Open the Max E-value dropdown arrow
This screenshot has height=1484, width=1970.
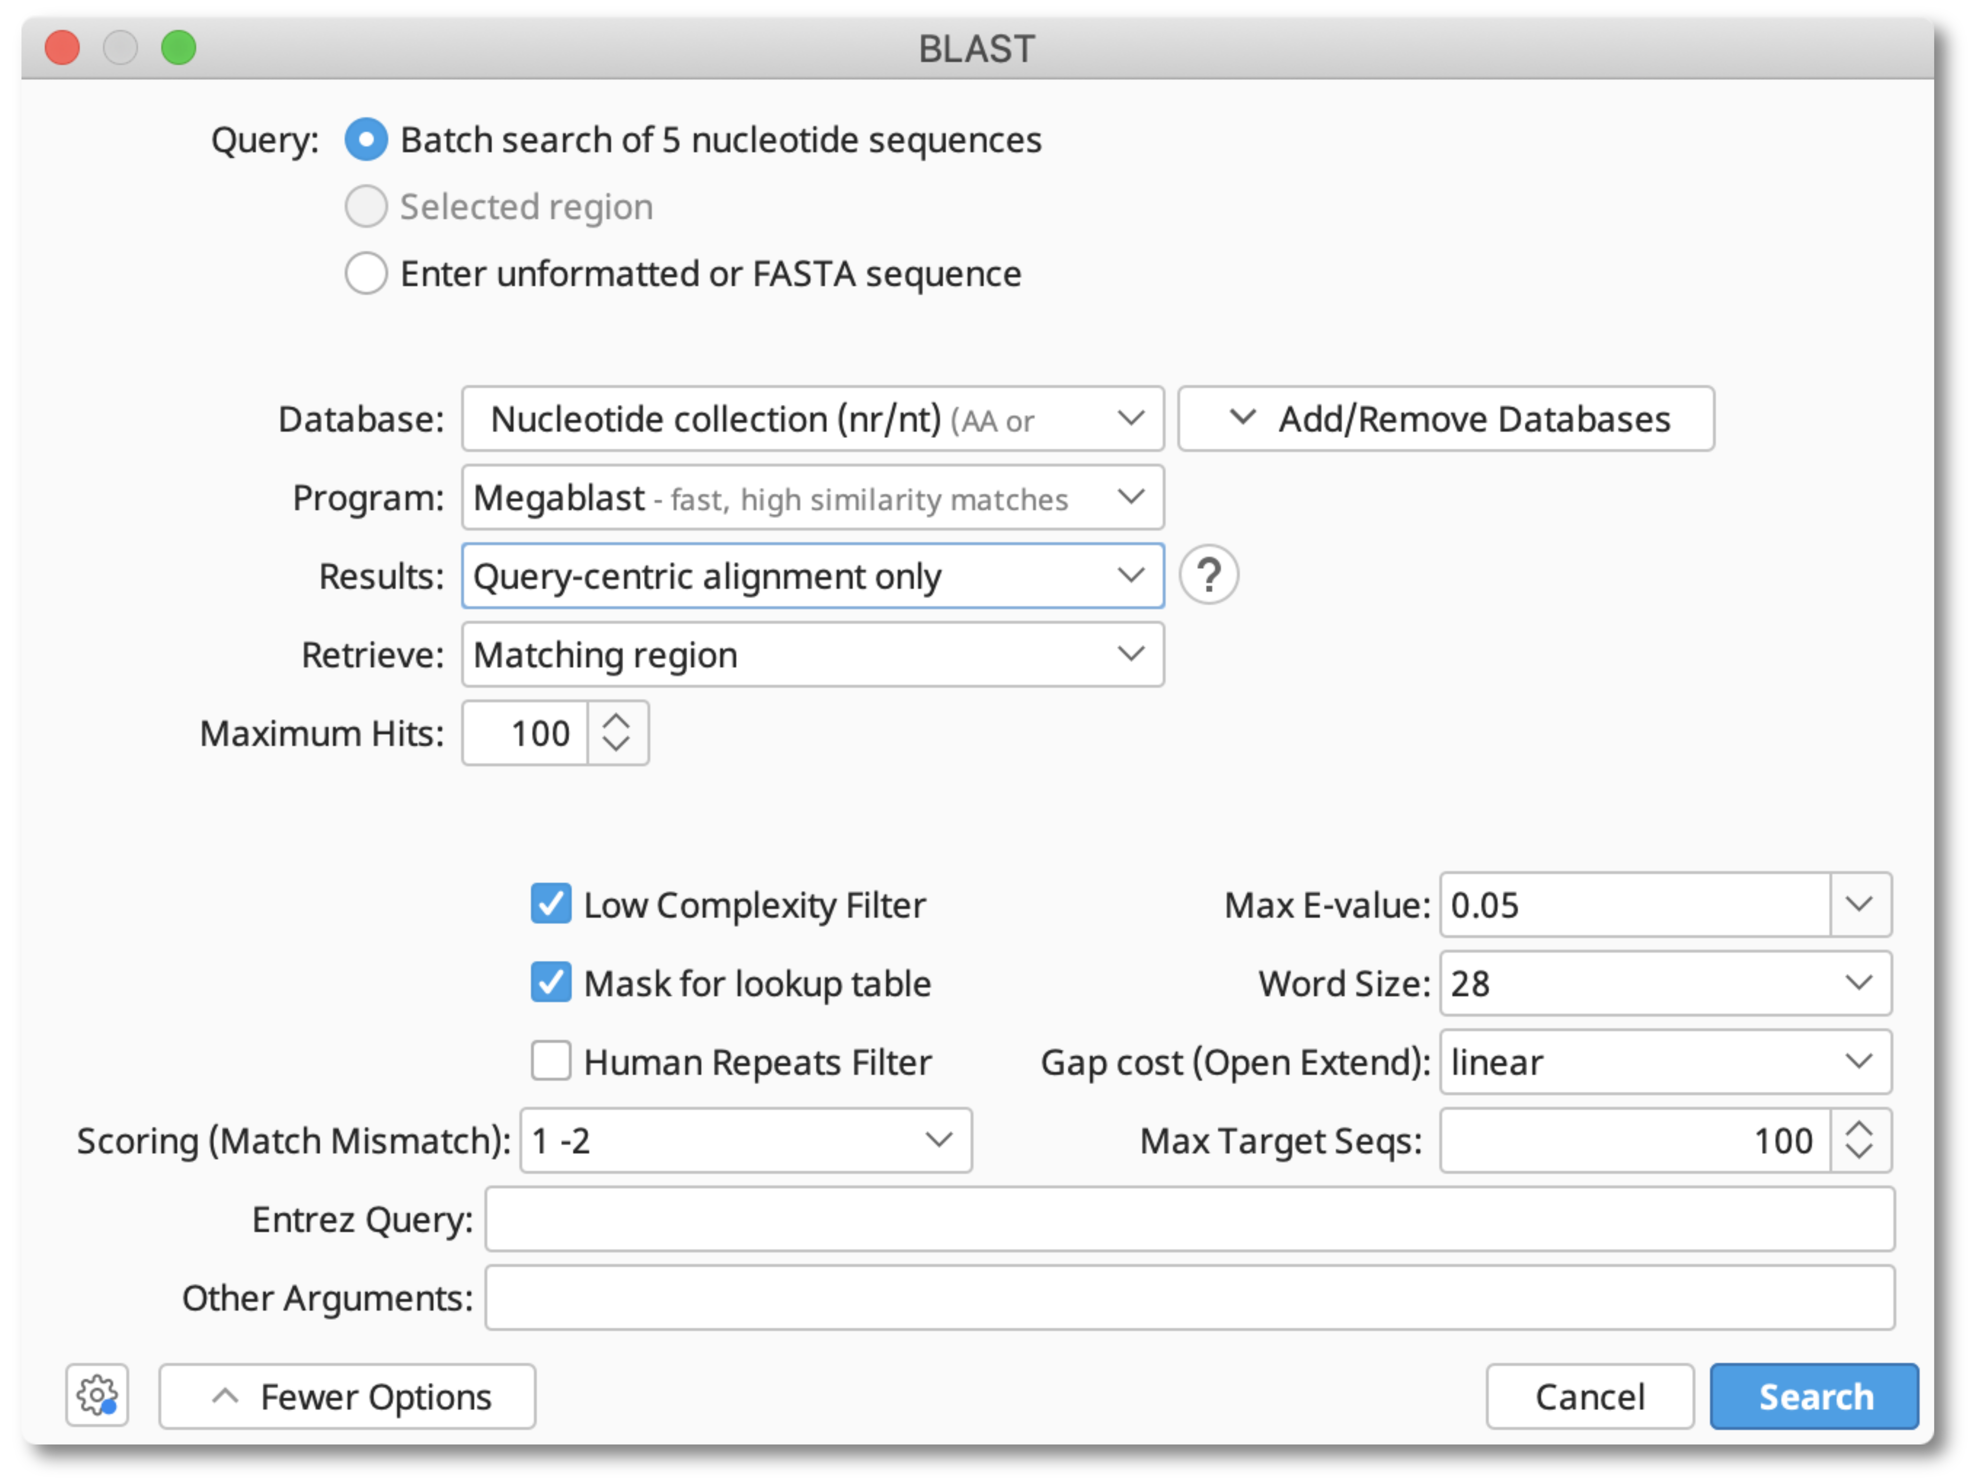[1860, 905]
